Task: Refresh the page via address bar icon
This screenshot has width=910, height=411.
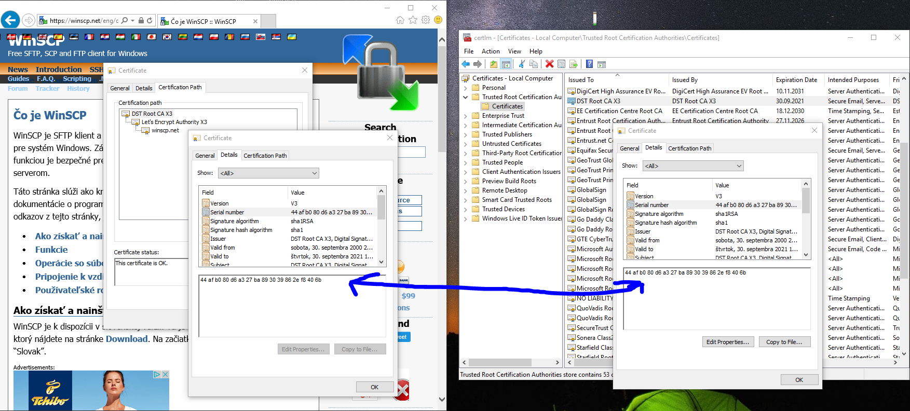Action: (150, 21)
